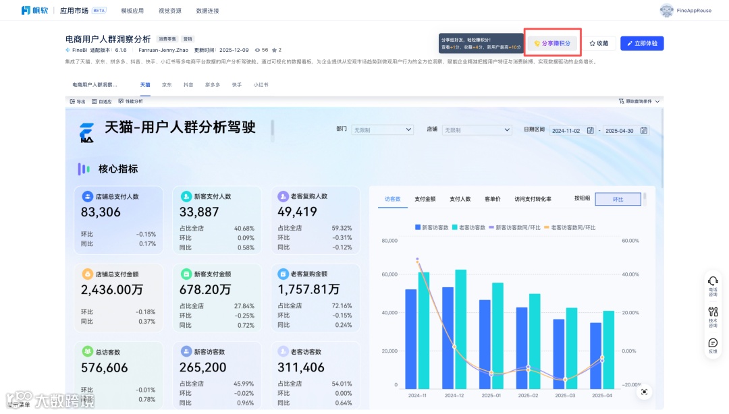Viewport: 729px width, 414px height.
Task: Switch to the 拼多多 tab
Action: point(213,84)
